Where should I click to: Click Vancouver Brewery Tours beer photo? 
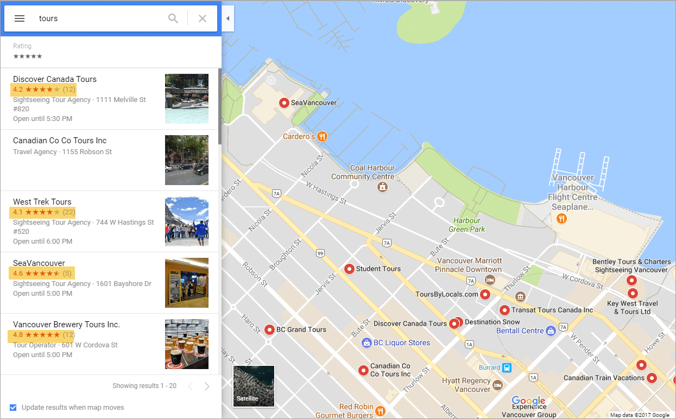tap(187, 344)
